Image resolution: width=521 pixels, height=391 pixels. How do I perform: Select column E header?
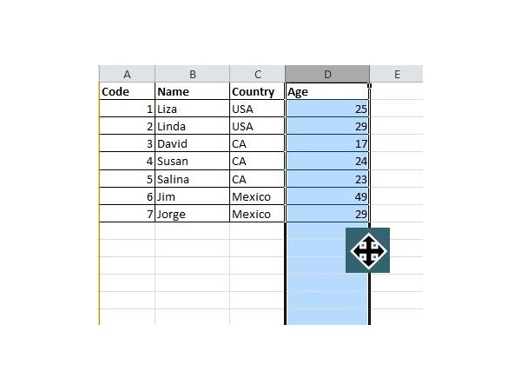pyautogui.click(x=397, y=74)
